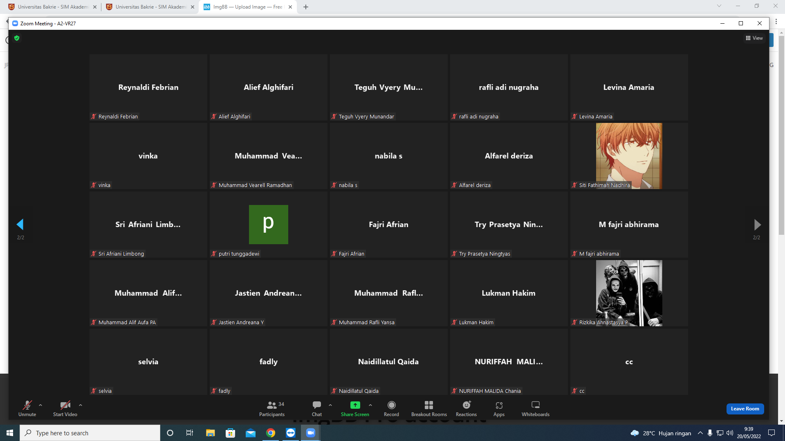Image resolution: width=785 pixels, height=441 pixels.
Task: Open weather widget showing 28°C
Action: click(x=661, y=433)
